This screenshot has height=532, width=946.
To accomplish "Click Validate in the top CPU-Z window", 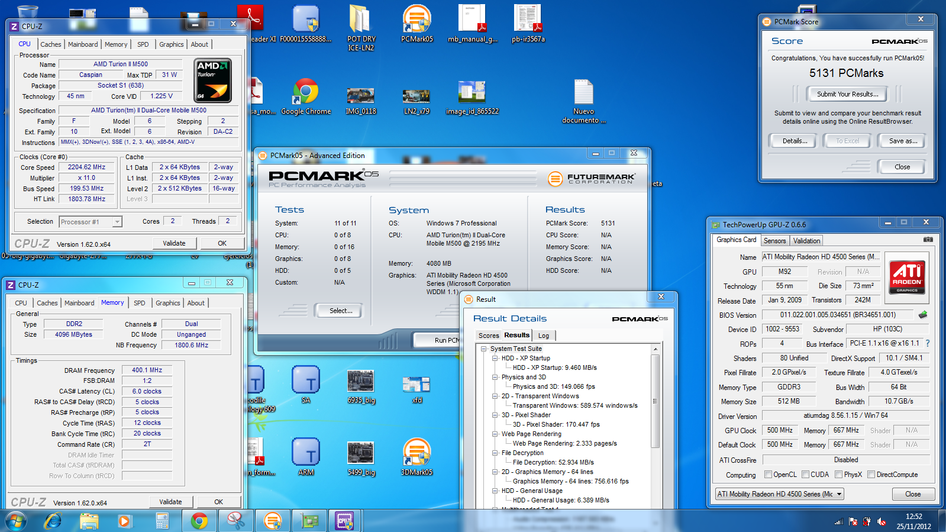I will (x=174, y=243).
